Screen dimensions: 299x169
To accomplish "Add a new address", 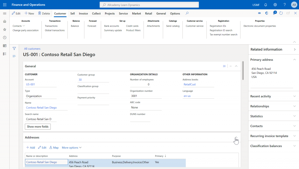I will point(30,147).
